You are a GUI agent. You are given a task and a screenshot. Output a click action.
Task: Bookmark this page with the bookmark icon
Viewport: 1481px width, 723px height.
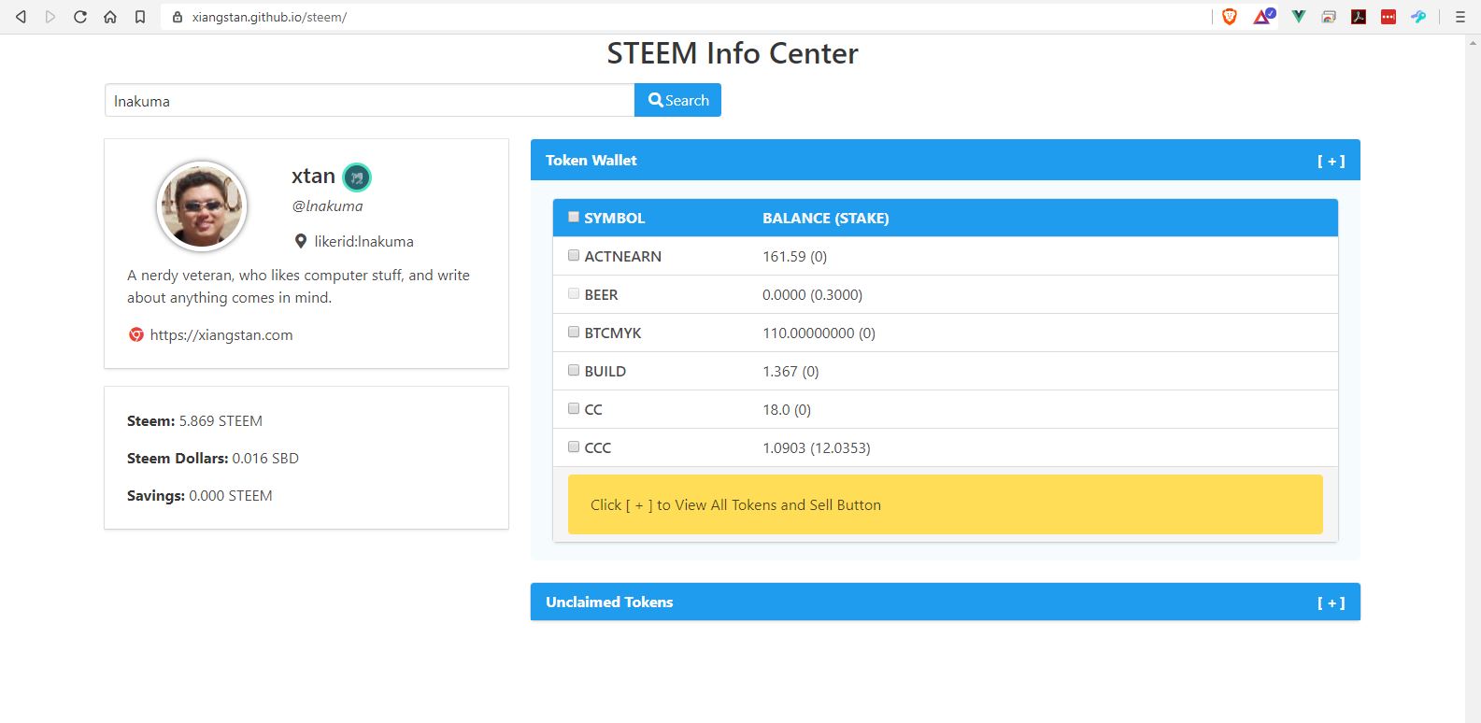coord(140,17)
